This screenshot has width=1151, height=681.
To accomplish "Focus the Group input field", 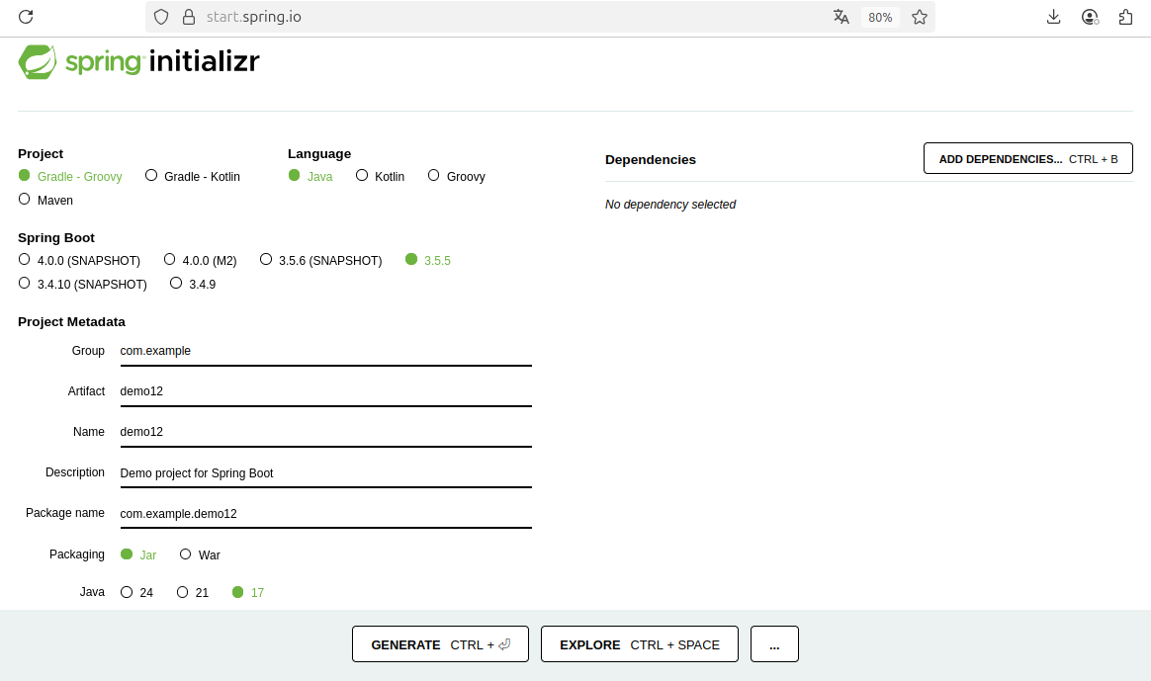I will pyautogui.click(x=326, y=351).
